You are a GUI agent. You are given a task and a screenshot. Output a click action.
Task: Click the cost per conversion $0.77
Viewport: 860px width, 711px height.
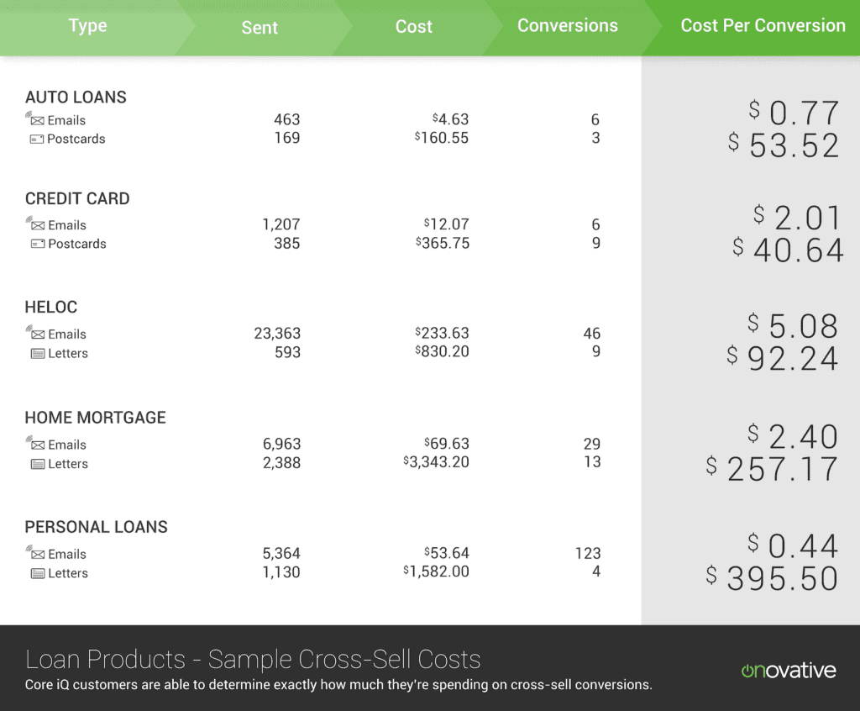794,113
